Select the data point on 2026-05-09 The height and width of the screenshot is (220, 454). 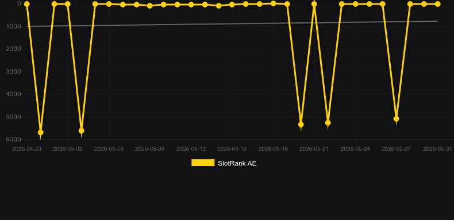click(x=149, y=6)
